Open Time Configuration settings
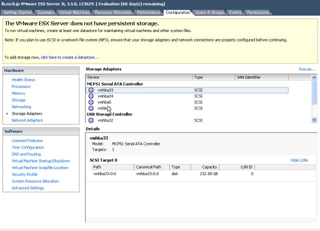This screenshot has width=320, height=231. [x=28, y=147]
